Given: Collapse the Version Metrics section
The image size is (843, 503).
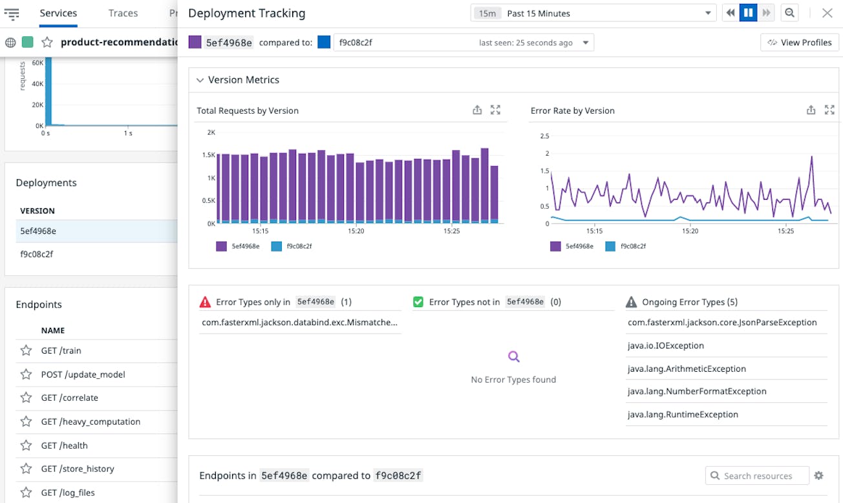Looking at the screenshot, I should (200, 80).
